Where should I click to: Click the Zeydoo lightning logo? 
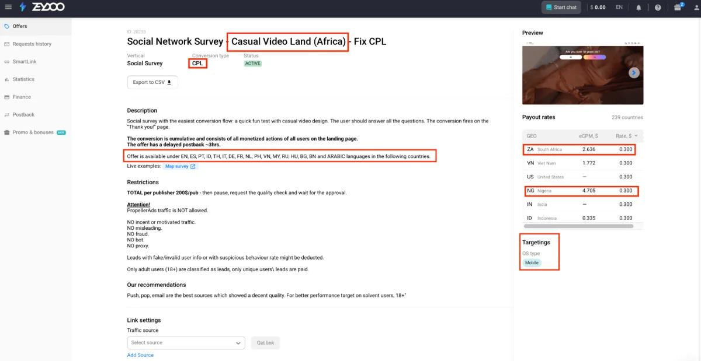23,7
